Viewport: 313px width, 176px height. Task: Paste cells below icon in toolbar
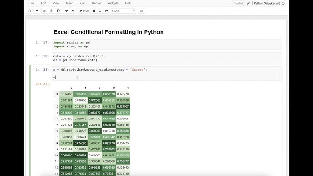pyautogui.click(x=58, y=11)
